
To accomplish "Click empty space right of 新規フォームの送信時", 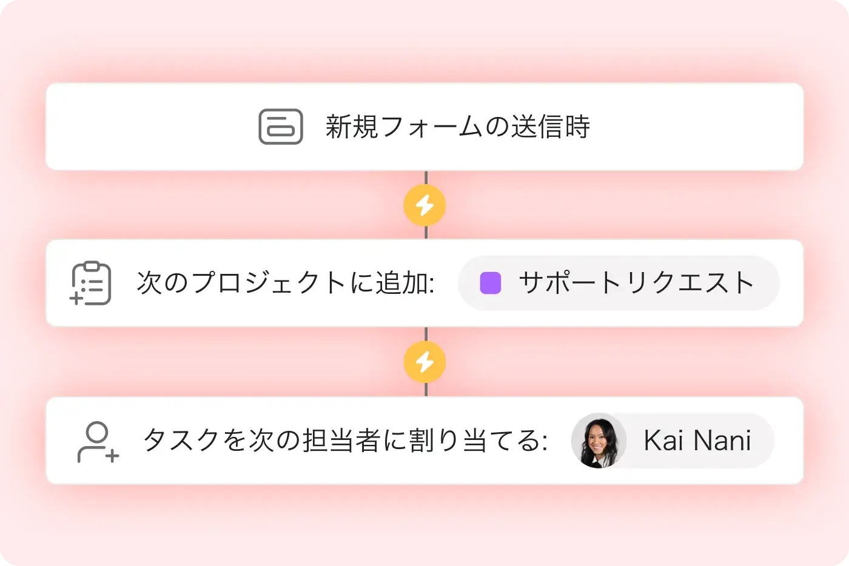I will click(x=697, y=127).
